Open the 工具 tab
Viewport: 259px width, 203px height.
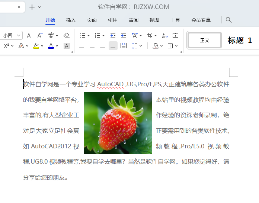(175, 20)
